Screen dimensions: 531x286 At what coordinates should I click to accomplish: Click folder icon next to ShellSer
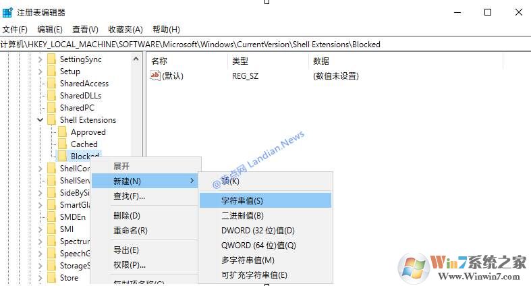[52, 180]
